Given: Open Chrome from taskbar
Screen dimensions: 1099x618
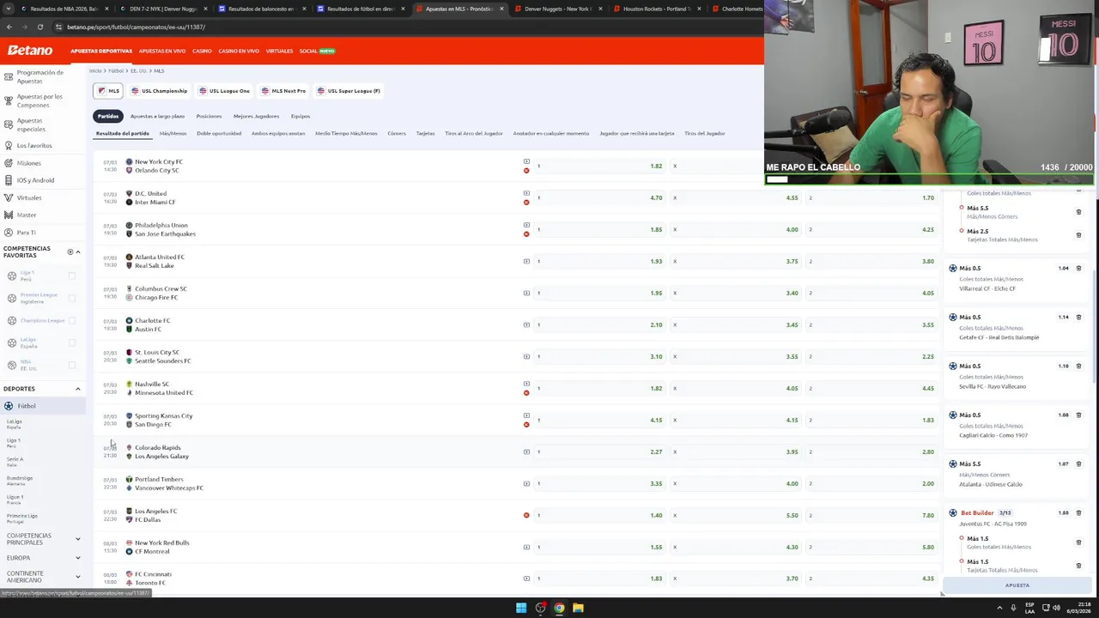Looking at the screenshot, I should tap(559, 608).
